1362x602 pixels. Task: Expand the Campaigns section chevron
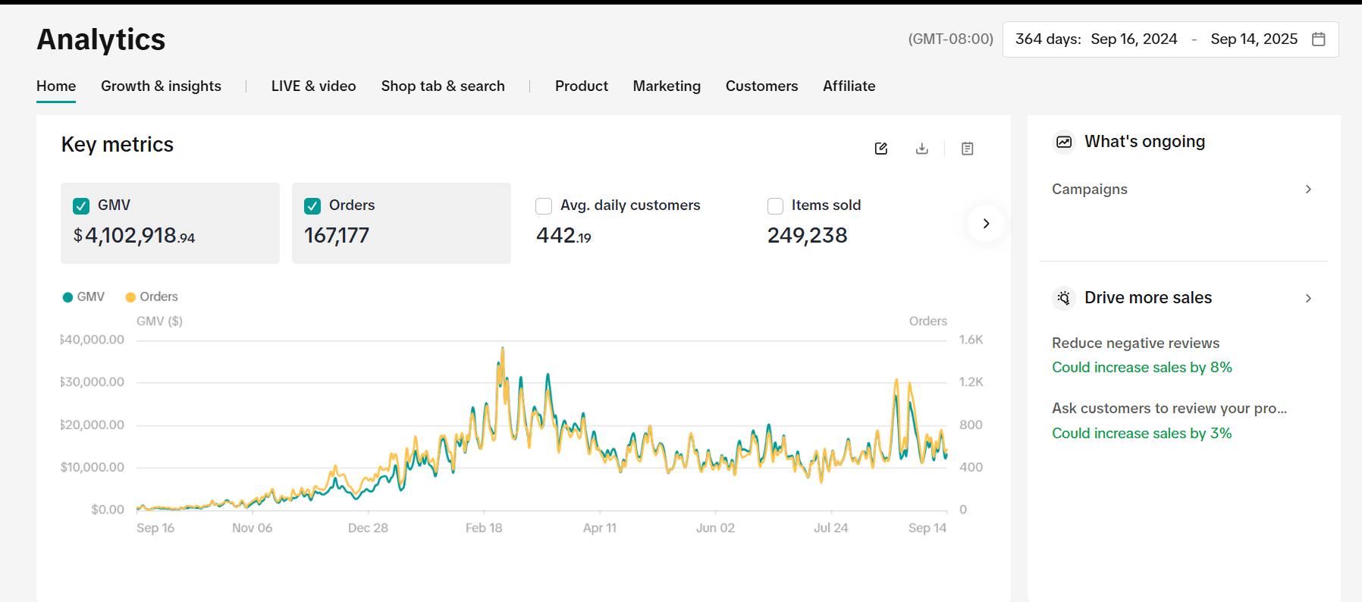tap(1307, 190)
